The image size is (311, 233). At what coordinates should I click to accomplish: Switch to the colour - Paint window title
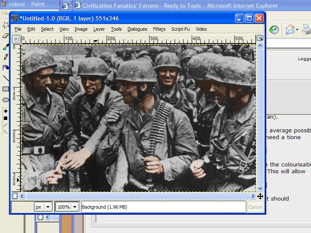coord(27,4)
